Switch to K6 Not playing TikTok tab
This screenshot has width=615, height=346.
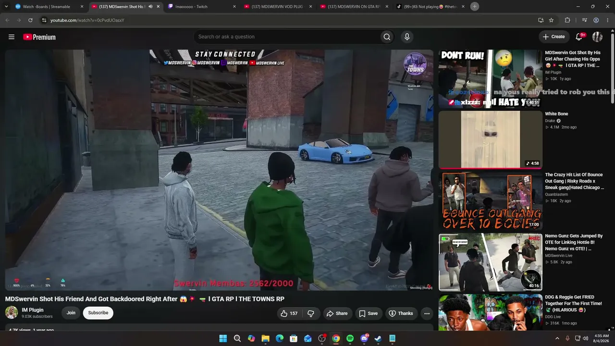click(x=431, y=7)
